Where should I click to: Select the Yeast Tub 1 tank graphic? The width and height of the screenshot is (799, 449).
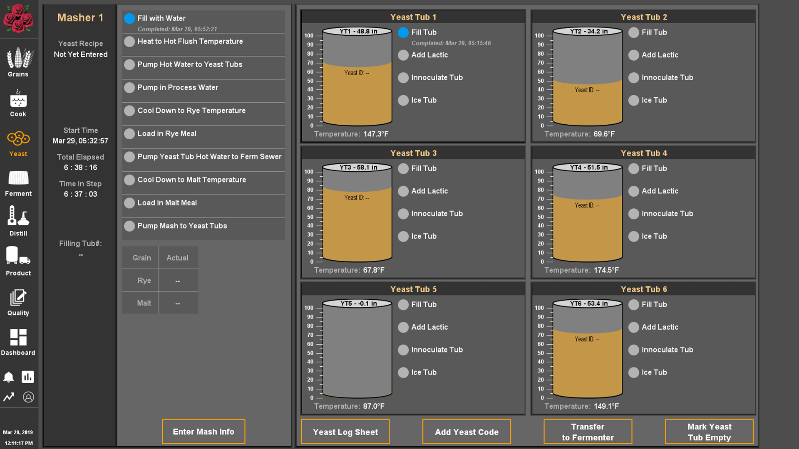(357, 77)
